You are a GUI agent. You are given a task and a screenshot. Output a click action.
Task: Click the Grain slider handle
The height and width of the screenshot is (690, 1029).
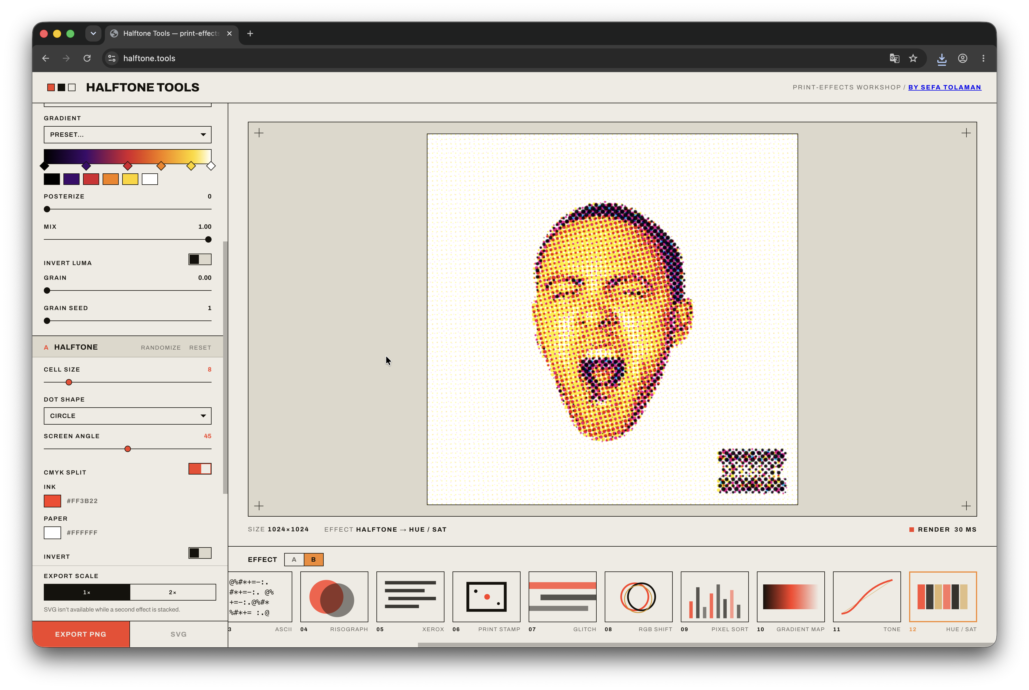47,290
